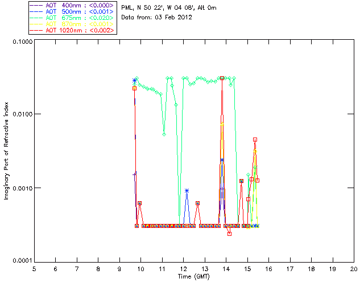Click the AOT 400nm legend entry
This screenshot has width=364, height=291.
[73, 5]
